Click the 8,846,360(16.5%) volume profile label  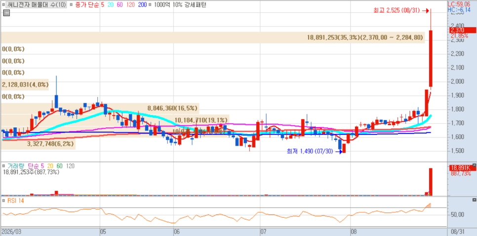tap(172, 108)
